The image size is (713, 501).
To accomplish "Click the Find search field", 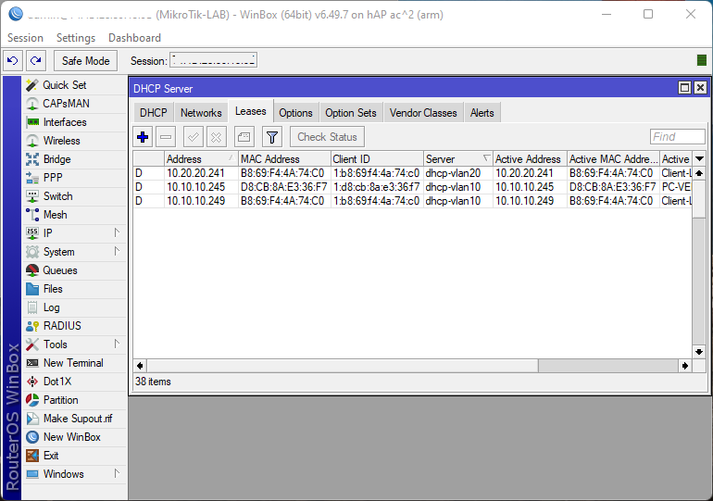I will pos(678,137).
